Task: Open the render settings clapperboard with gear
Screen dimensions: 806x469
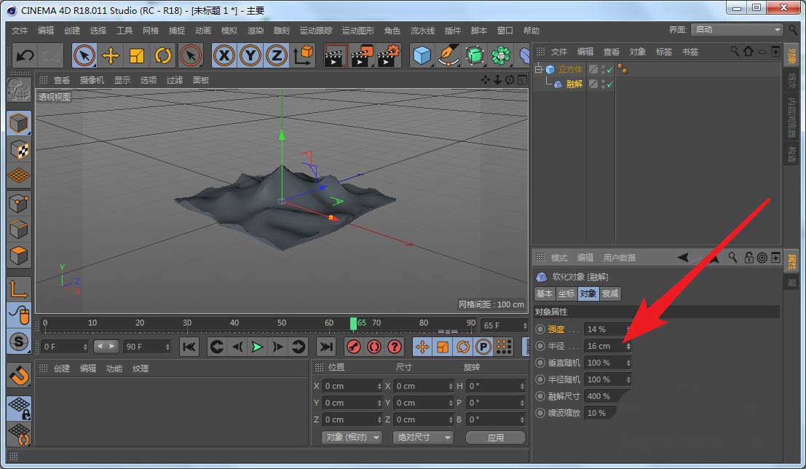Action: pos(388,55)
